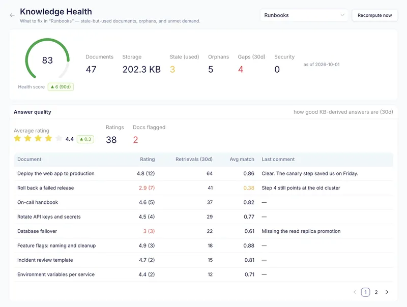Click the Docs flagged value 2
Viewport: 407px width, 307px height.
coord(135,140)
